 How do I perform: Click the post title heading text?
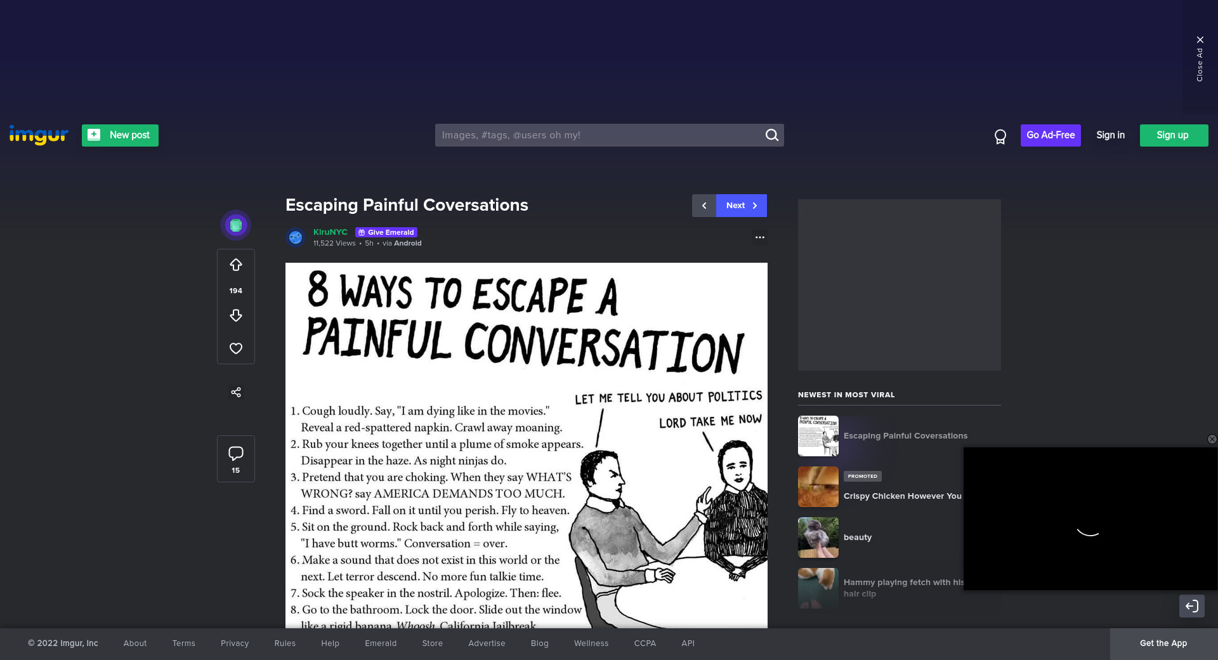coord(407,205)
